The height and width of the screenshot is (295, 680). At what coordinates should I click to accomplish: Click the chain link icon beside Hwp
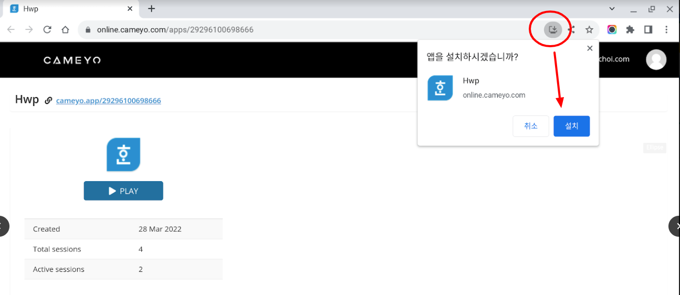coord(48,100)
